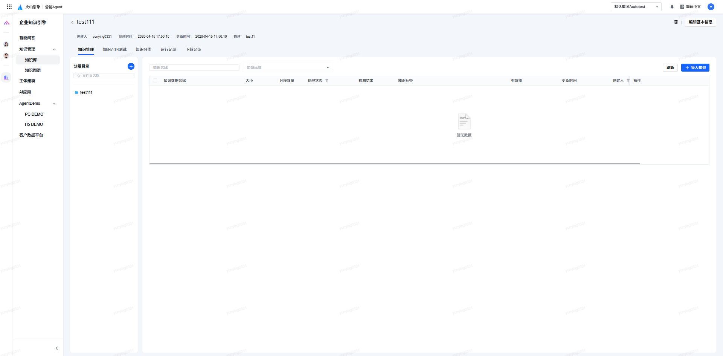Click the 知识标签 column header
This screenshot has height=356, width=723.
coord(406,81)
